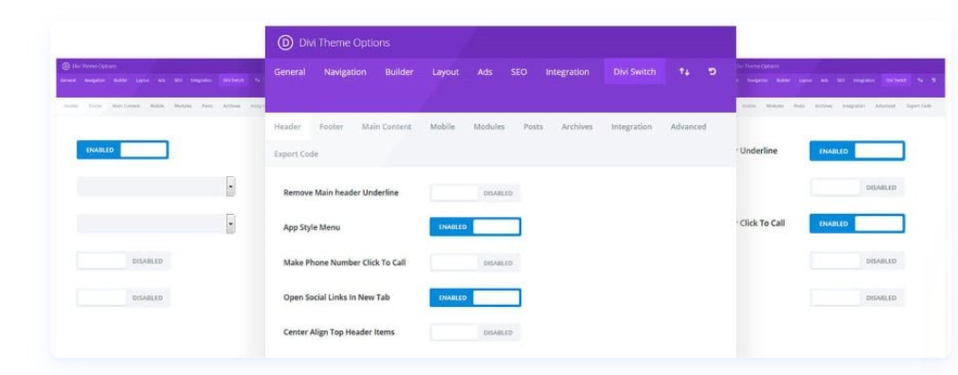The height and width of the screenshot is (375, 958).
Task: Enable Make Phone Number Click To Call
Action: (x=476, y=263)
